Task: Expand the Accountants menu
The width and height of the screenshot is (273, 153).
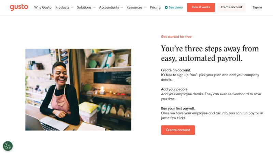Action: coord(111,7)
